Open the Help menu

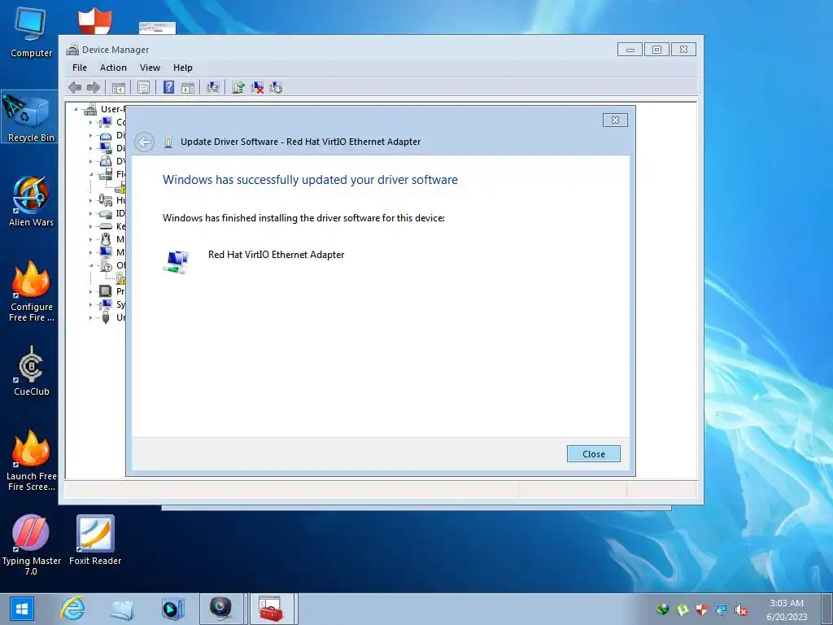tap(183, 68)
